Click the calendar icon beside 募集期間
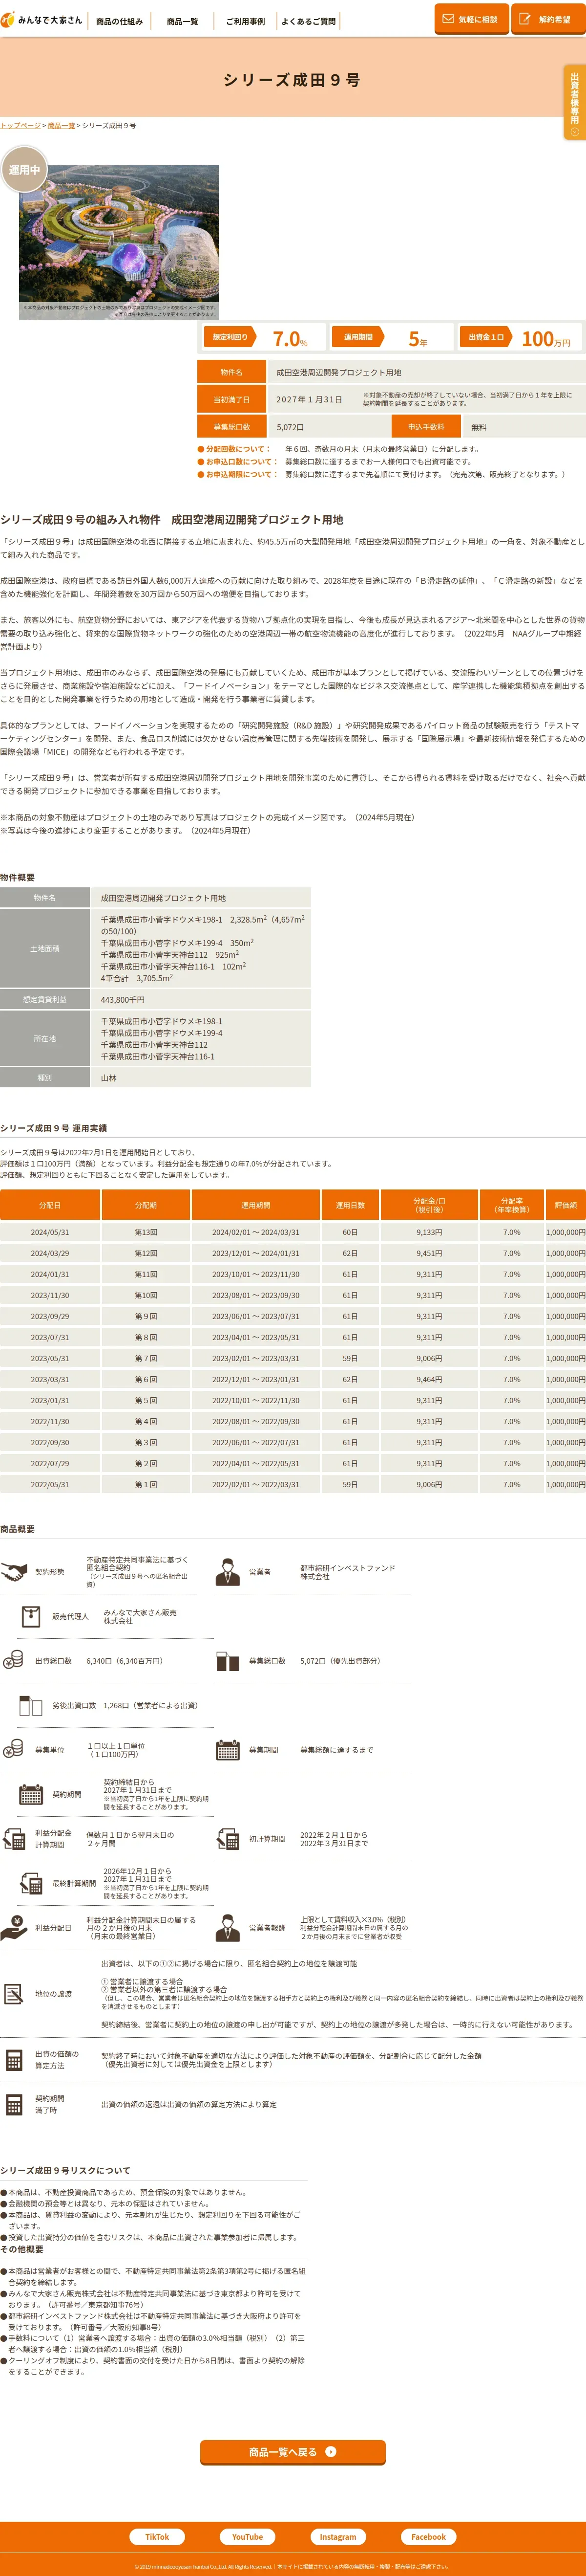The height and width of the screenshot is (2576, 586). (227, 1750)
